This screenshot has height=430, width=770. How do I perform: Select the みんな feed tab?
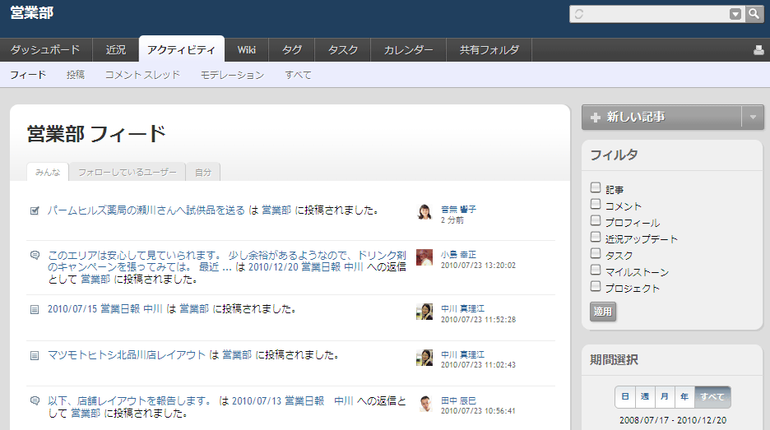[x=48, y=172]
